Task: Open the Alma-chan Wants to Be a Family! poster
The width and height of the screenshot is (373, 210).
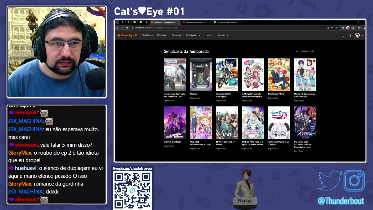Action: tap(279, 123)
